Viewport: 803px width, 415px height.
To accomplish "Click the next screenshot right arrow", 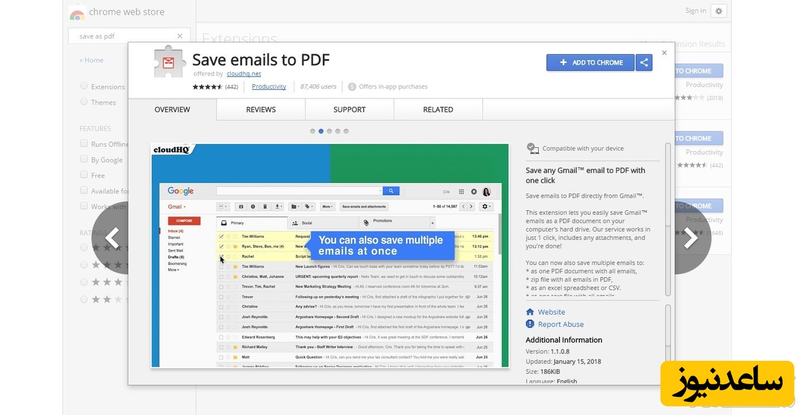I will [x=690, y=238].
